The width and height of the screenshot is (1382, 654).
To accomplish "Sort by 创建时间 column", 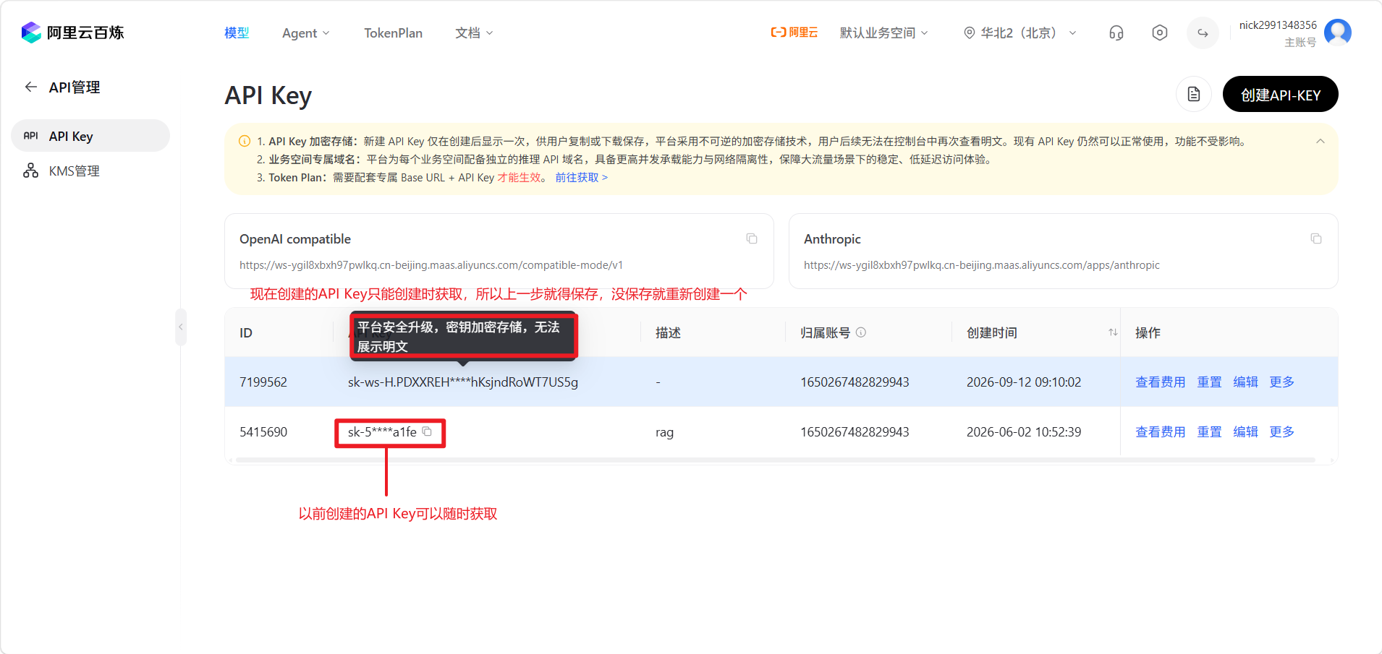I will tap(1113, 332).
